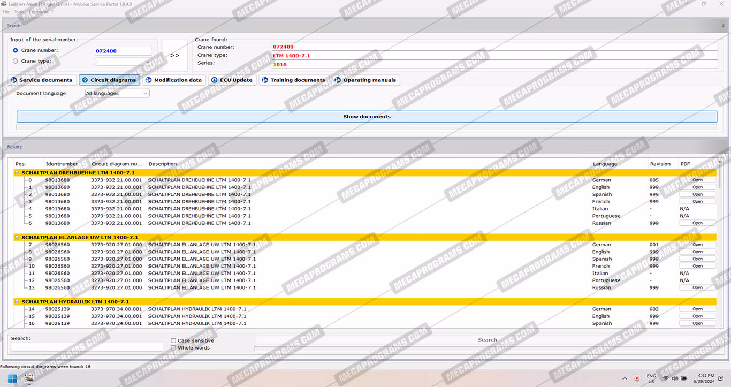Open the Document language dropdown

pos(117,94)
